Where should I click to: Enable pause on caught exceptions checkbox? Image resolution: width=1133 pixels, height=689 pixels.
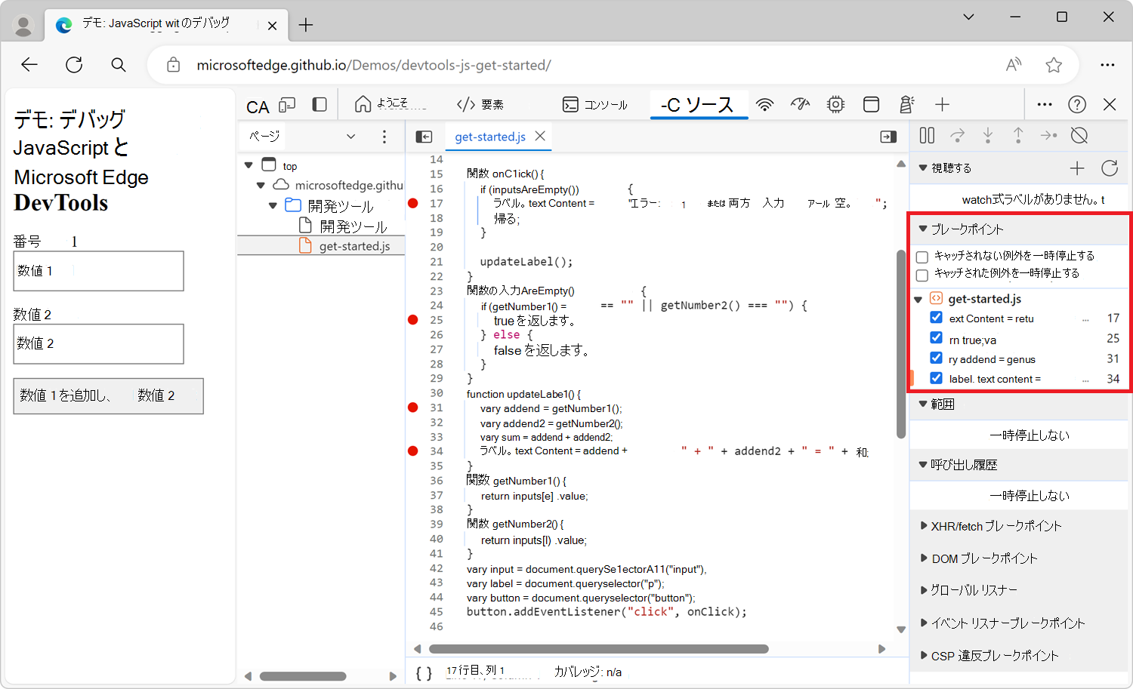pyautogui.click(x=922, y=275)
